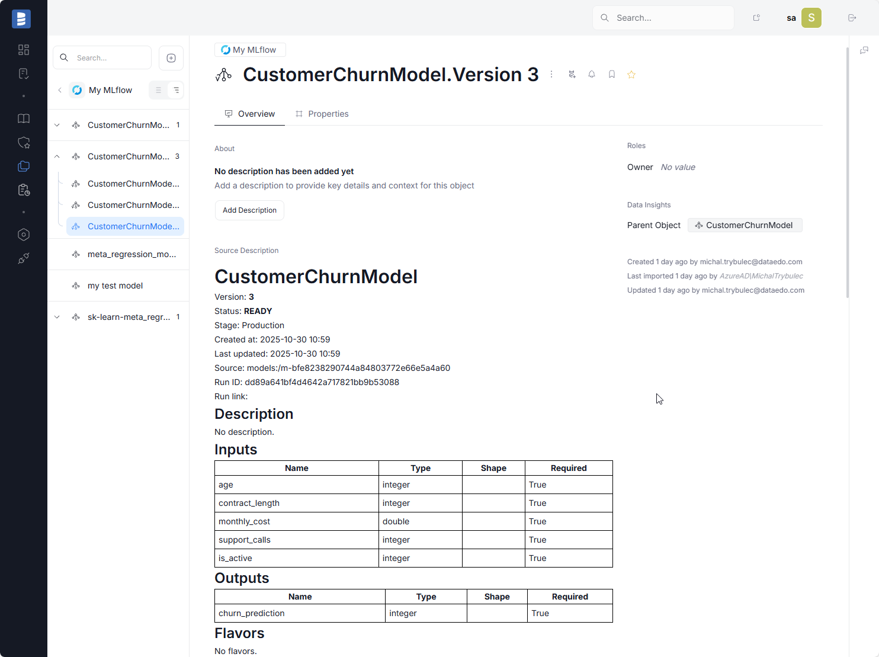Open the three-dot options menu by title

[x=551, y=75]
